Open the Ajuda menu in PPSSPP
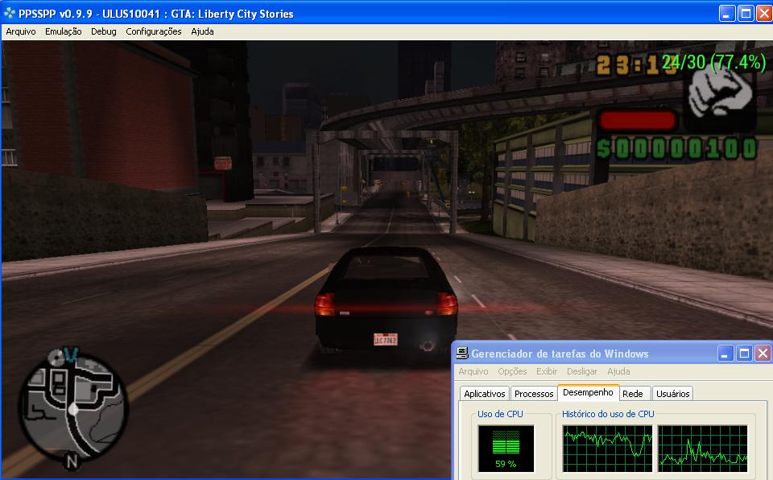The height and width of the screenshot is (480, 773). pyautogui.click(x=202, y=31)
